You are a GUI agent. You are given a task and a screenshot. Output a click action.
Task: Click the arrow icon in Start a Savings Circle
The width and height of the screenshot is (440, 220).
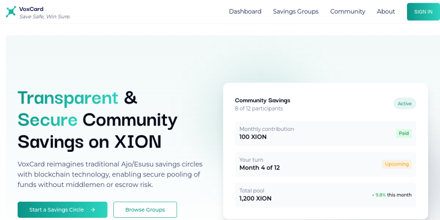[93, 210]
